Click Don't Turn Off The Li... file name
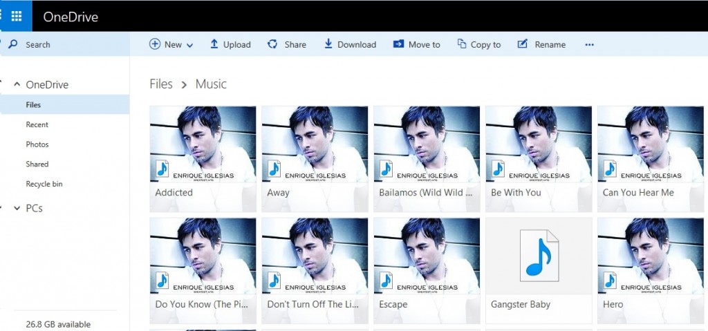This screenshot has width=708, height=331. tap(314, 304)
